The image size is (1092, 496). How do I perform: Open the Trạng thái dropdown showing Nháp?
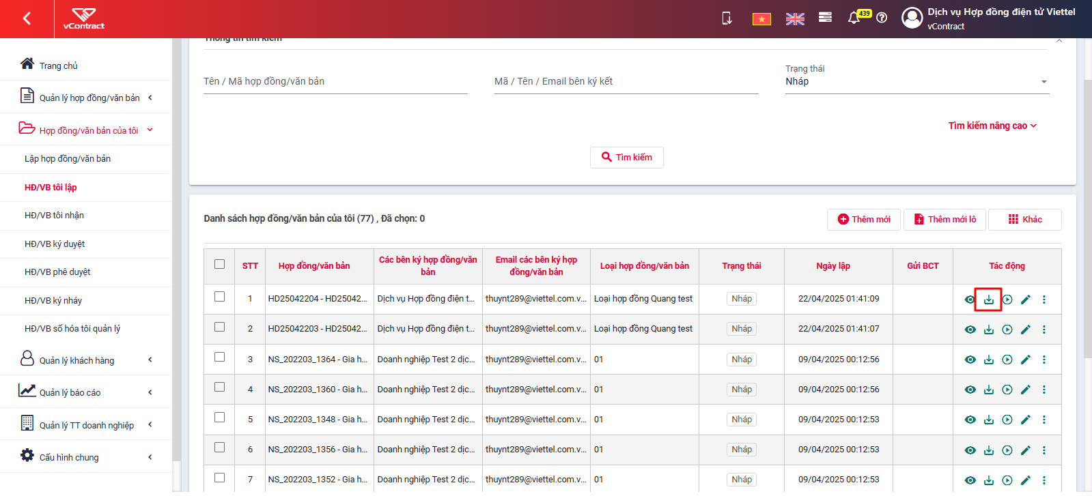[916, 81]
